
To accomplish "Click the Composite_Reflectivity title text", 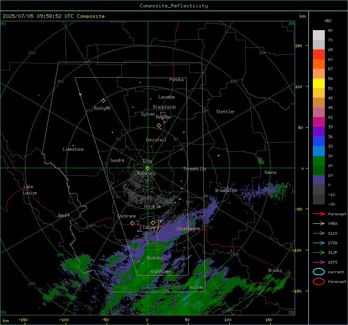I will pyautogui.click(x=174, y=6).
